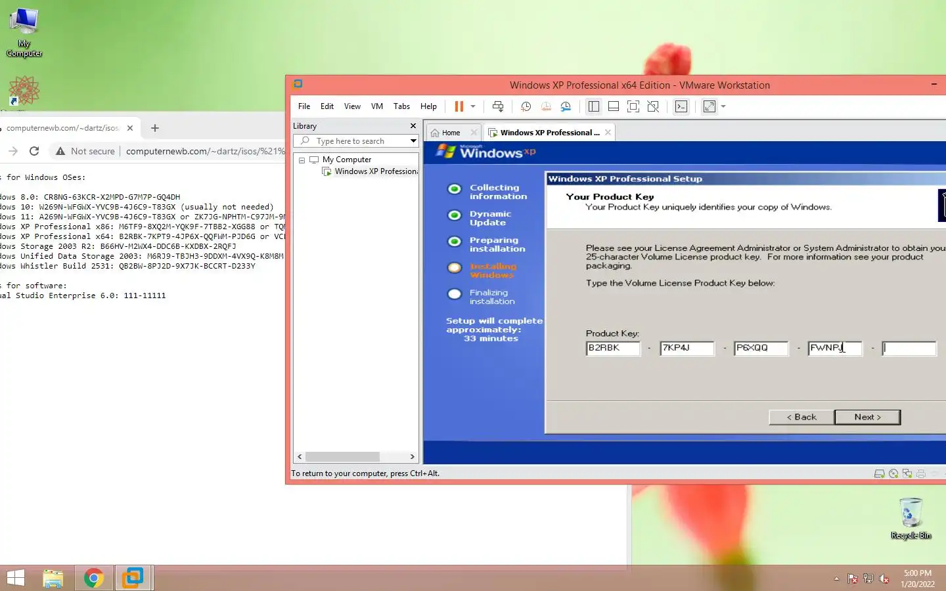
Task: Toggle the library sidebar view icon
Action: 594,106
